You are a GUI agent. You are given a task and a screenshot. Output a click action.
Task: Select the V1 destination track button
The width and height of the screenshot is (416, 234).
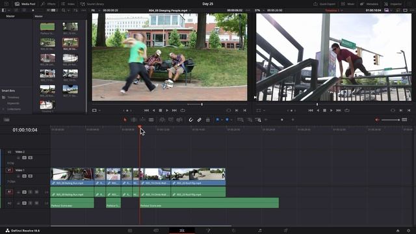pos(9,170)
